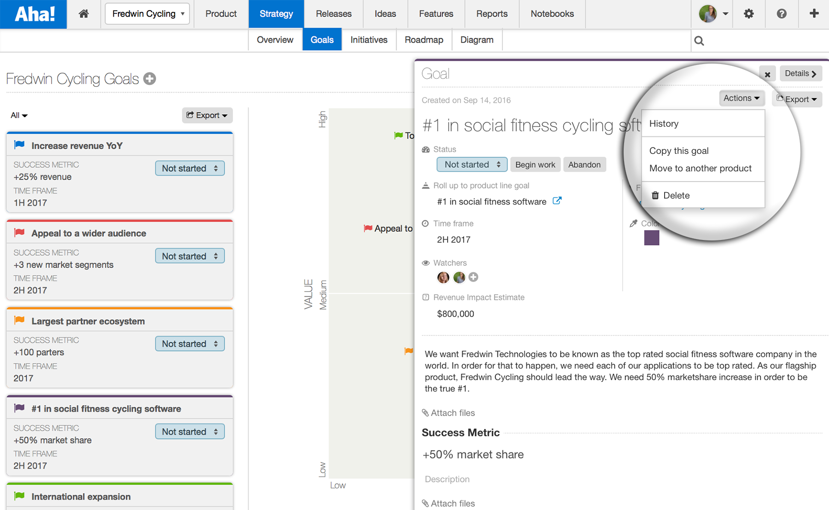Click the purple goal color swatch
Viewport: 829px width, 510px height.
tap(651, 238)
